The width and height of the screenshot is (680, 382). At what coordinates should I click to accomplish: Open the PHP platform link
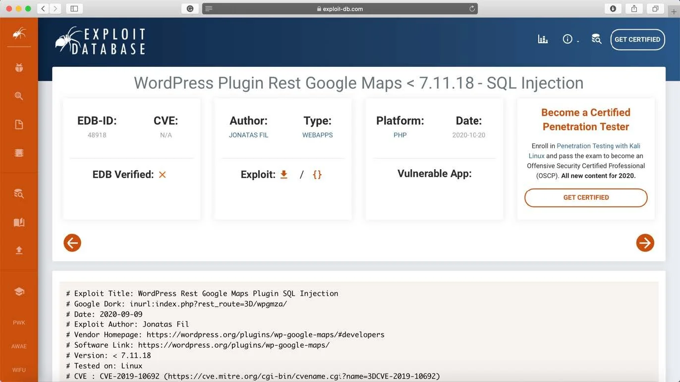coord(400,135)
